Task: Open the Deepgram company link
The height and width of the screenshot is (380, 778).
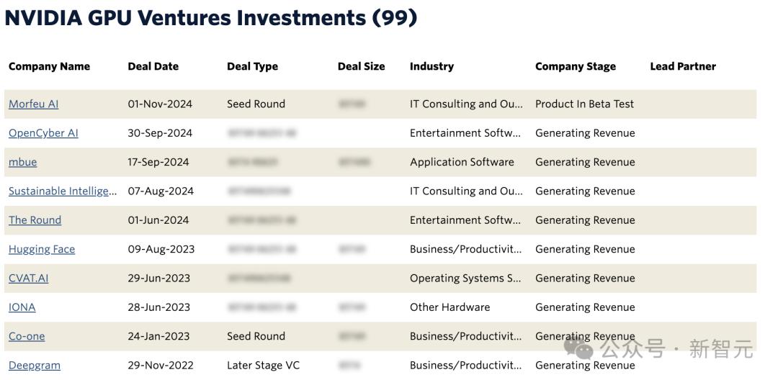Action: tap(35, 365)
